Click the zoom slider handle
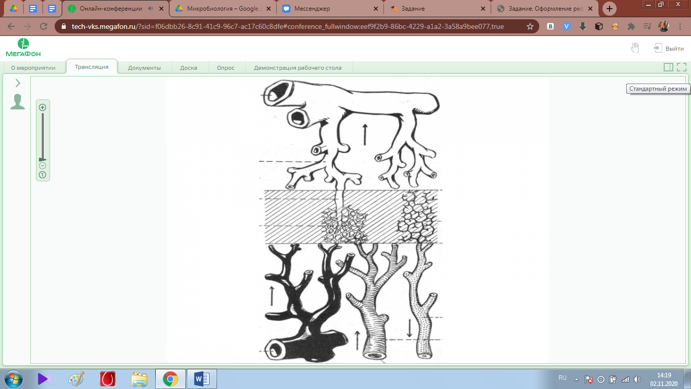691x389 pixels. point(42,160)
